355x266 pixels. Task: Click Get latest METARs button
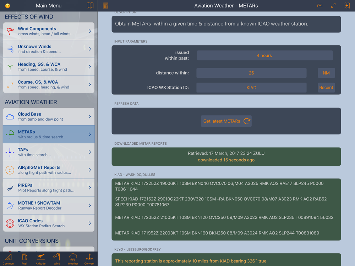[x=226, y=121]
